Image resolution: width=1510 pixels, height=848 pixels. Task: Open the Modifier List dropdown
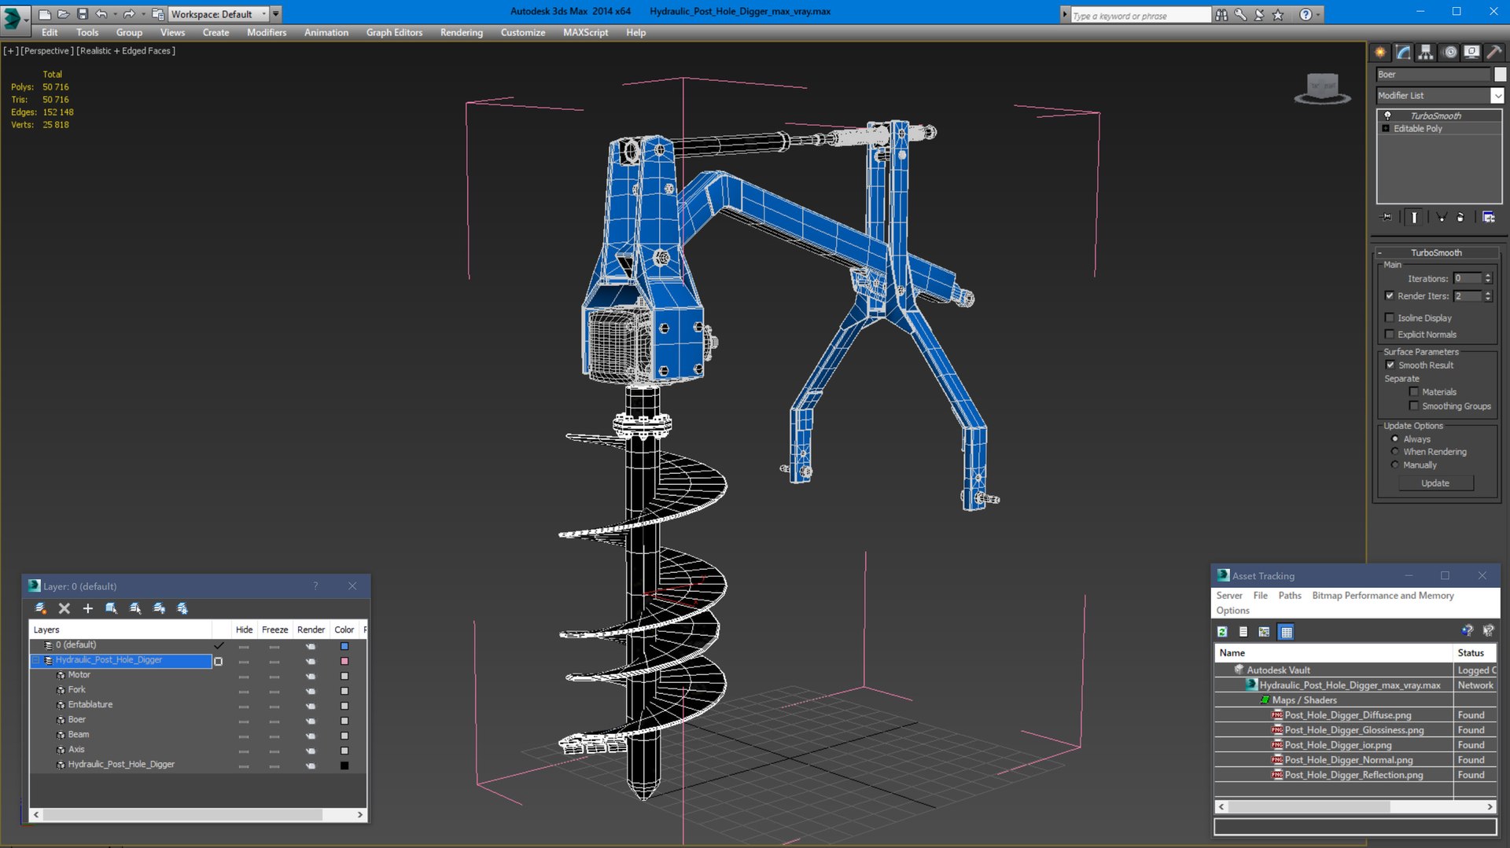coord(1497,96)
